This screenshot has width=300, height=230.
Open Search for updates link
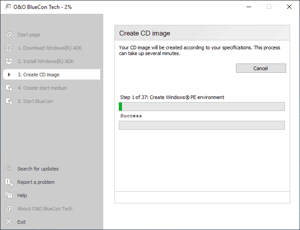38,169
